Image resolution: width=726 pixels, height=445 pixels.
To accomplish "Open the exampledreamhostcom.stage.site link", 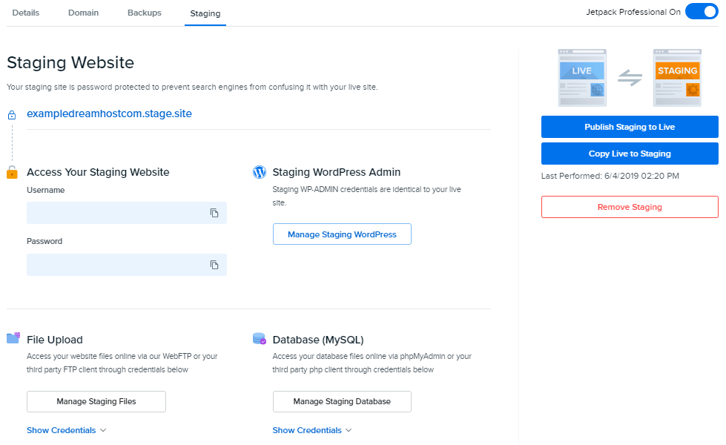I will (x=109, y=114).
